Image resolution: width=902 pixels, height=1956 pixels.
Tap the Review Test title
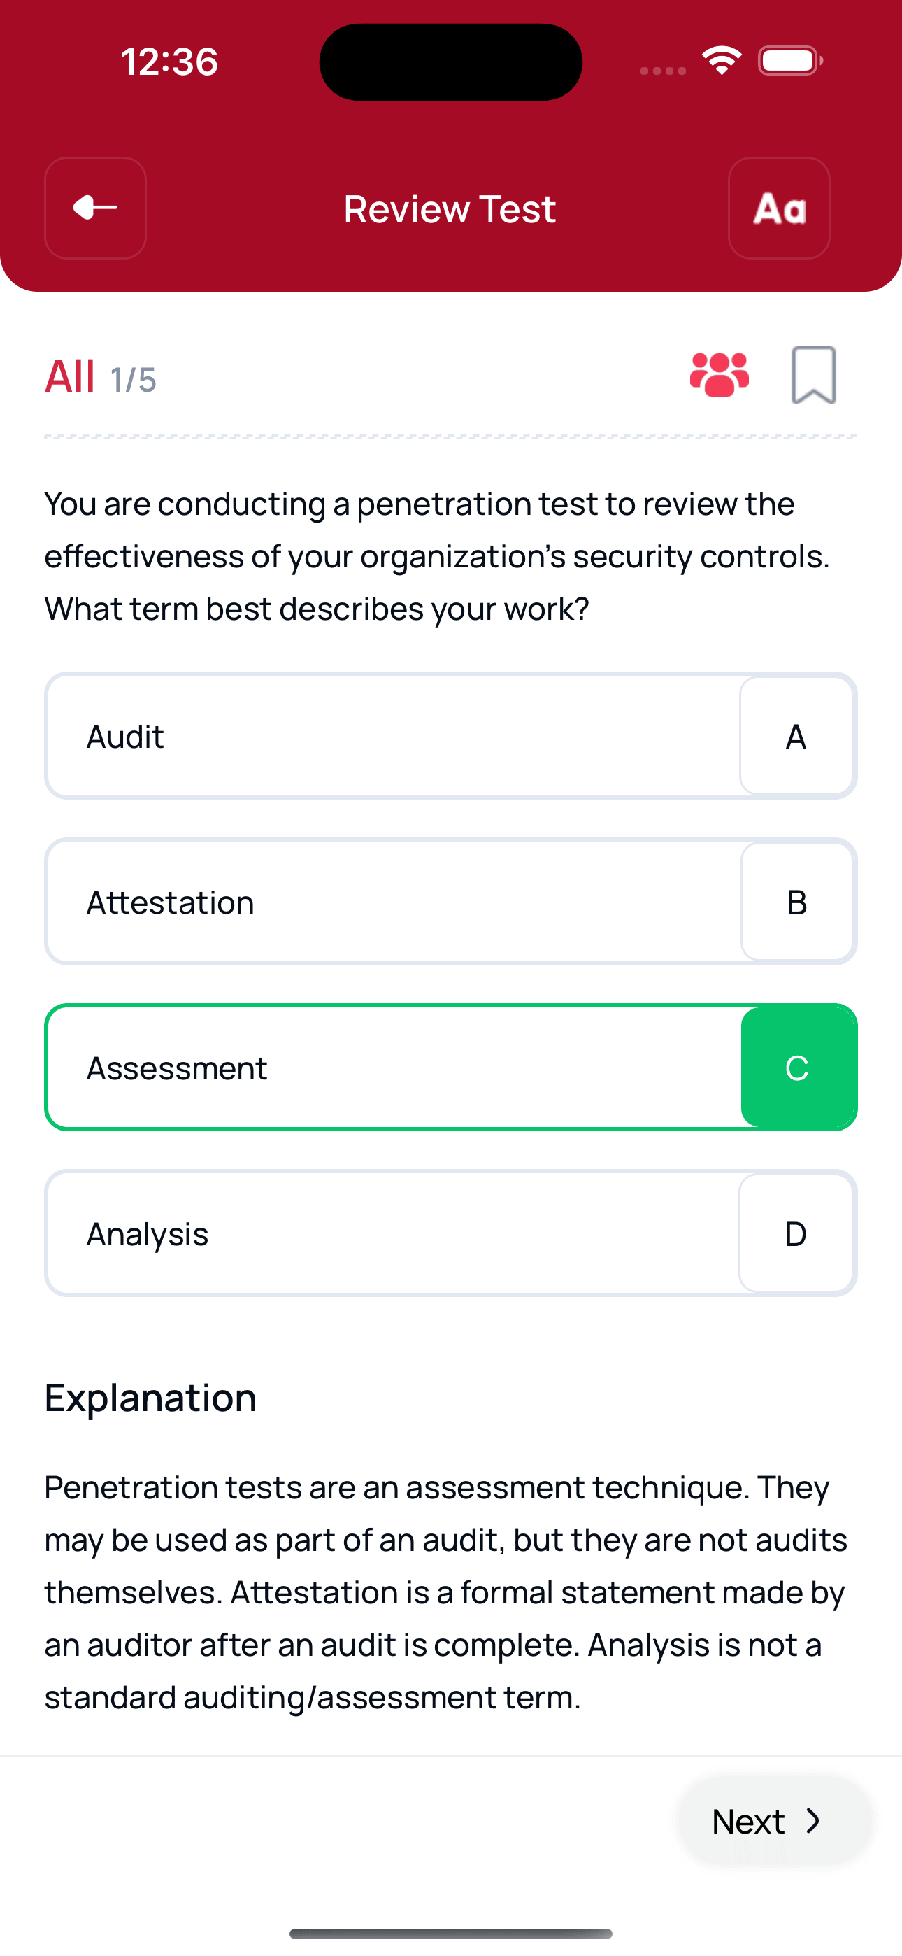point(450,208)
